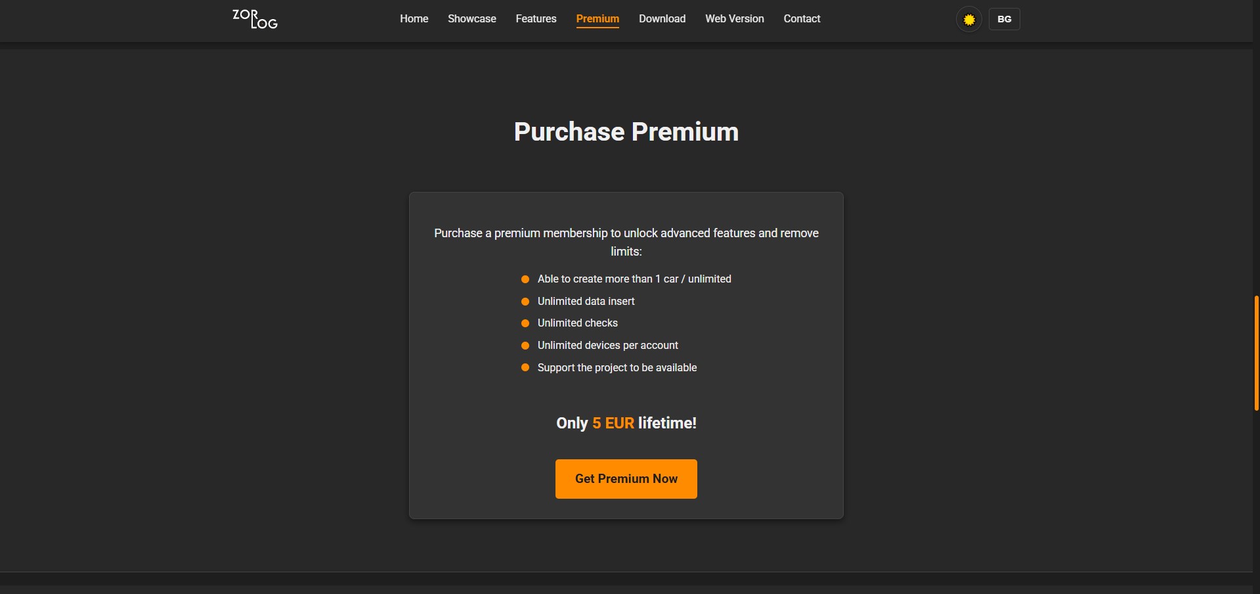Navigate to Features
The height and width of the screenshot is (594, 1260).
536,19
